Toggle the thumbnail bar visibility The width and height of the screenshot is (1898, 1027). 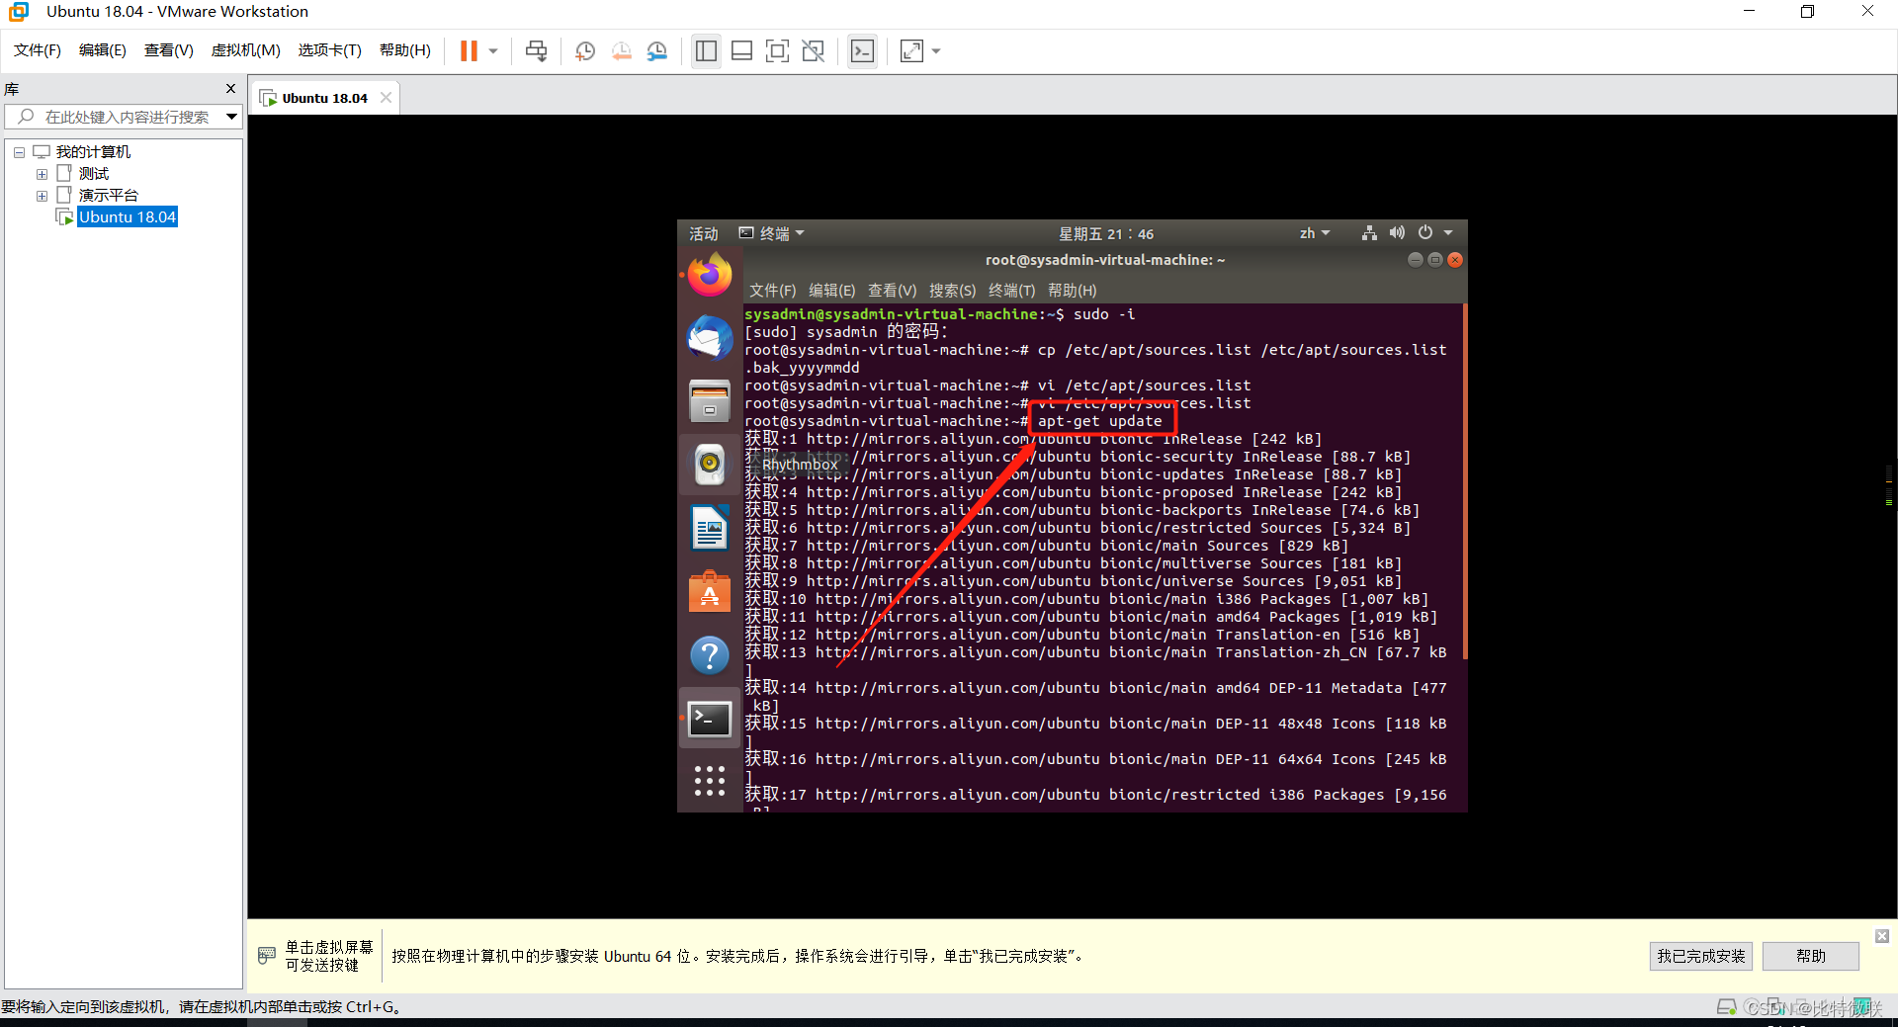pos(741,50)
